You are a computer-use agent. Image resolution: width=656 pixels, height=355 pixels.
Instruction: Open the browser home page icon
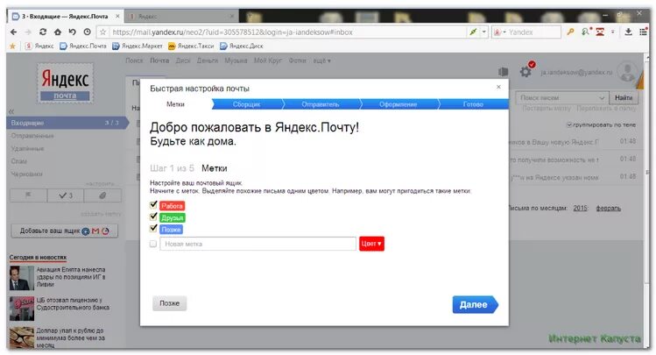click(58, 32)
